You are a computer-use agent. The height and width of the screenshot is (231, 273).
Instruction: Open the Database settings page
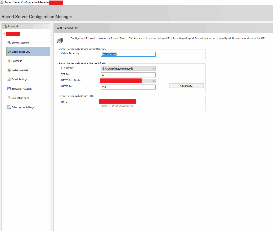(x=17, y=61)
